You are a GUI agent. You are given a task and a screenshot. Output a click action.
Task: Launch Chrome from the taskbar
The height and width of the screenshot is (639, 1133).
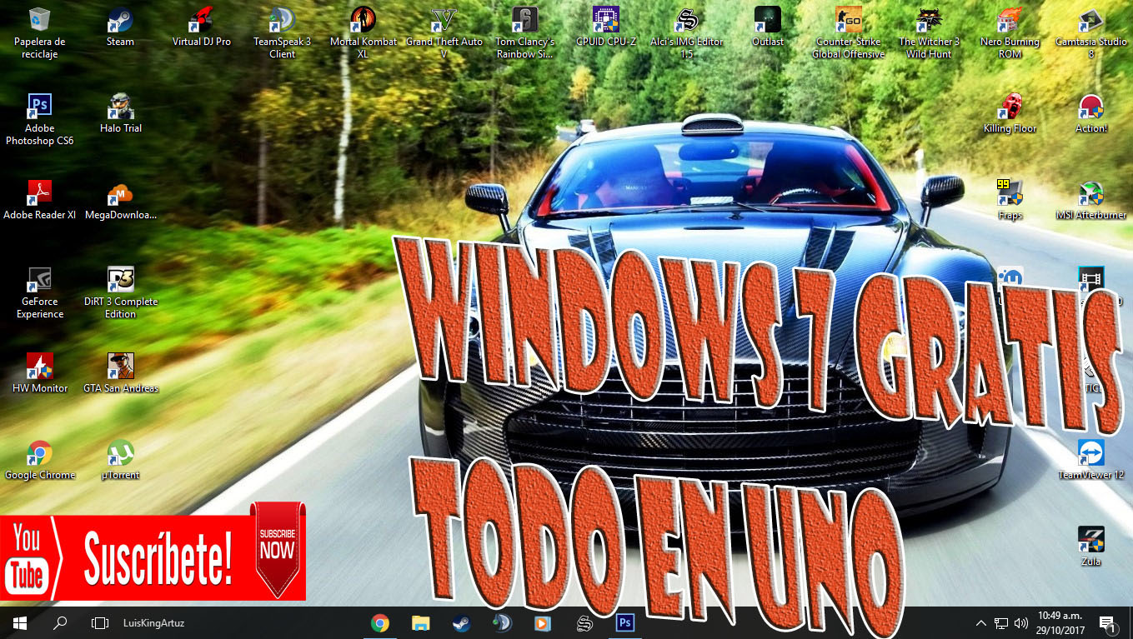tap(380, 623)
